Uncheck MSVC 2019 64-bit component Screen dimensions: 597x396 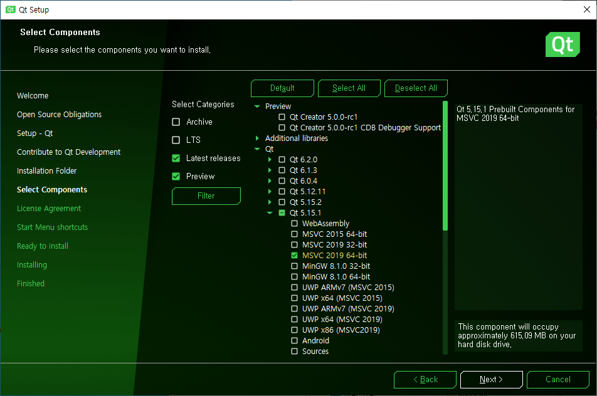[294, 255]
